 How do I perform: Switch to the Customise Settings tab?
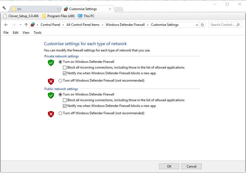coord(88,9)
